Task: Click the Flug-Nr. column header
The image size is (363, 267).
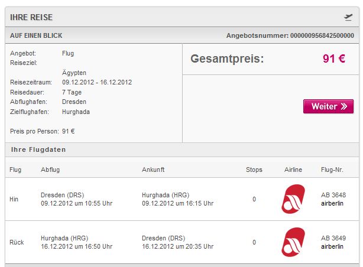Action: click(332, 170)
